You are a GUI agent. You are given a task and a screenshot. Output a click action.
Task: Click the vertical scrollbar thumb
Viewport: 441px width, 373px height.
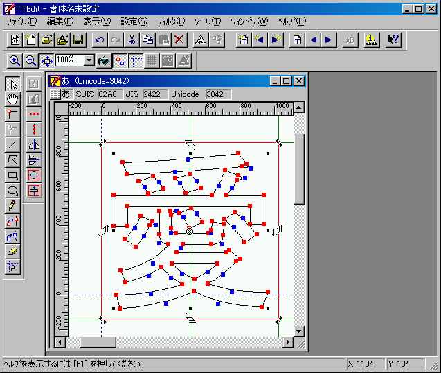(x=298, y=168)
